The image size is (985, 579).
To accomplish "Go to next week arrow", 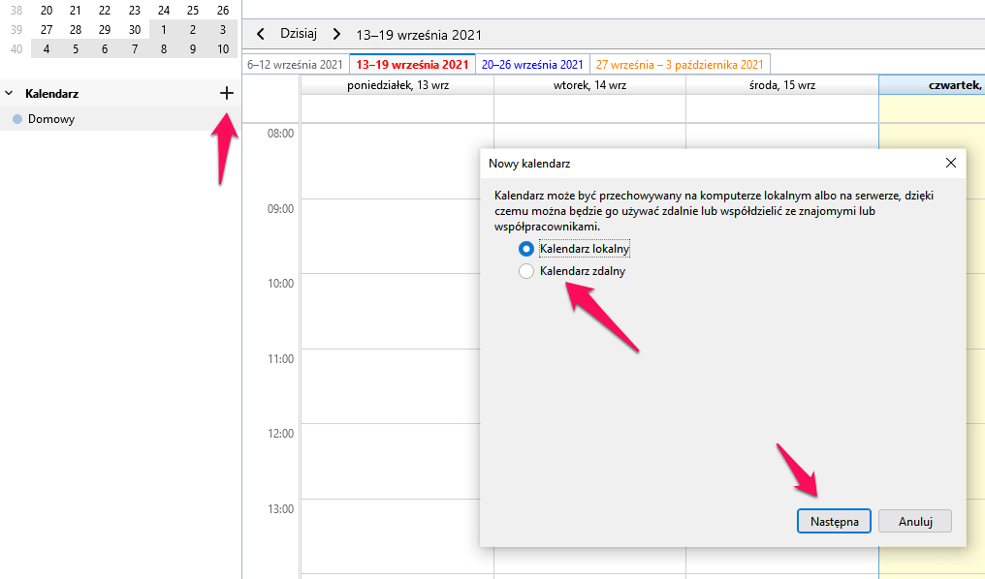I will tap(336, 34).
